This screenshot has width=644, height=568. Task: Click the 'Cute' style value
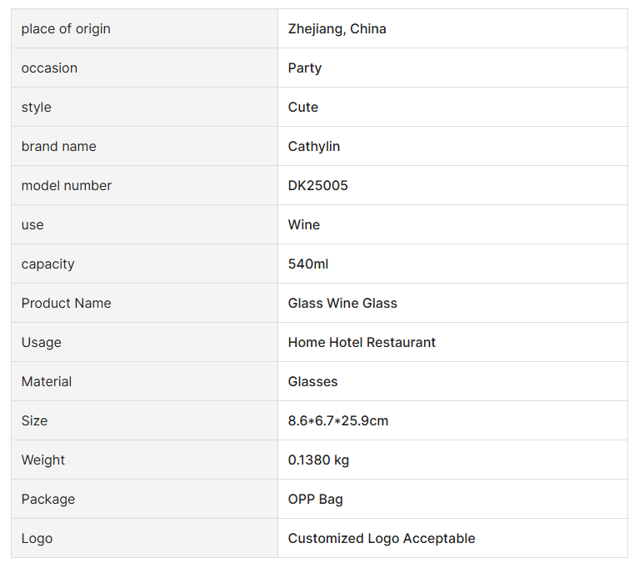pyautogui.click(x=303, y=108)
